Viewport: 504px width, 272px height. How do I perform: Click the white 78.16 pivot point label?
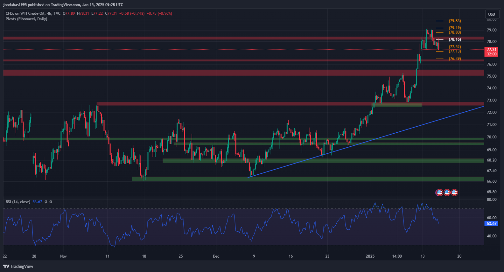[455, 39]
